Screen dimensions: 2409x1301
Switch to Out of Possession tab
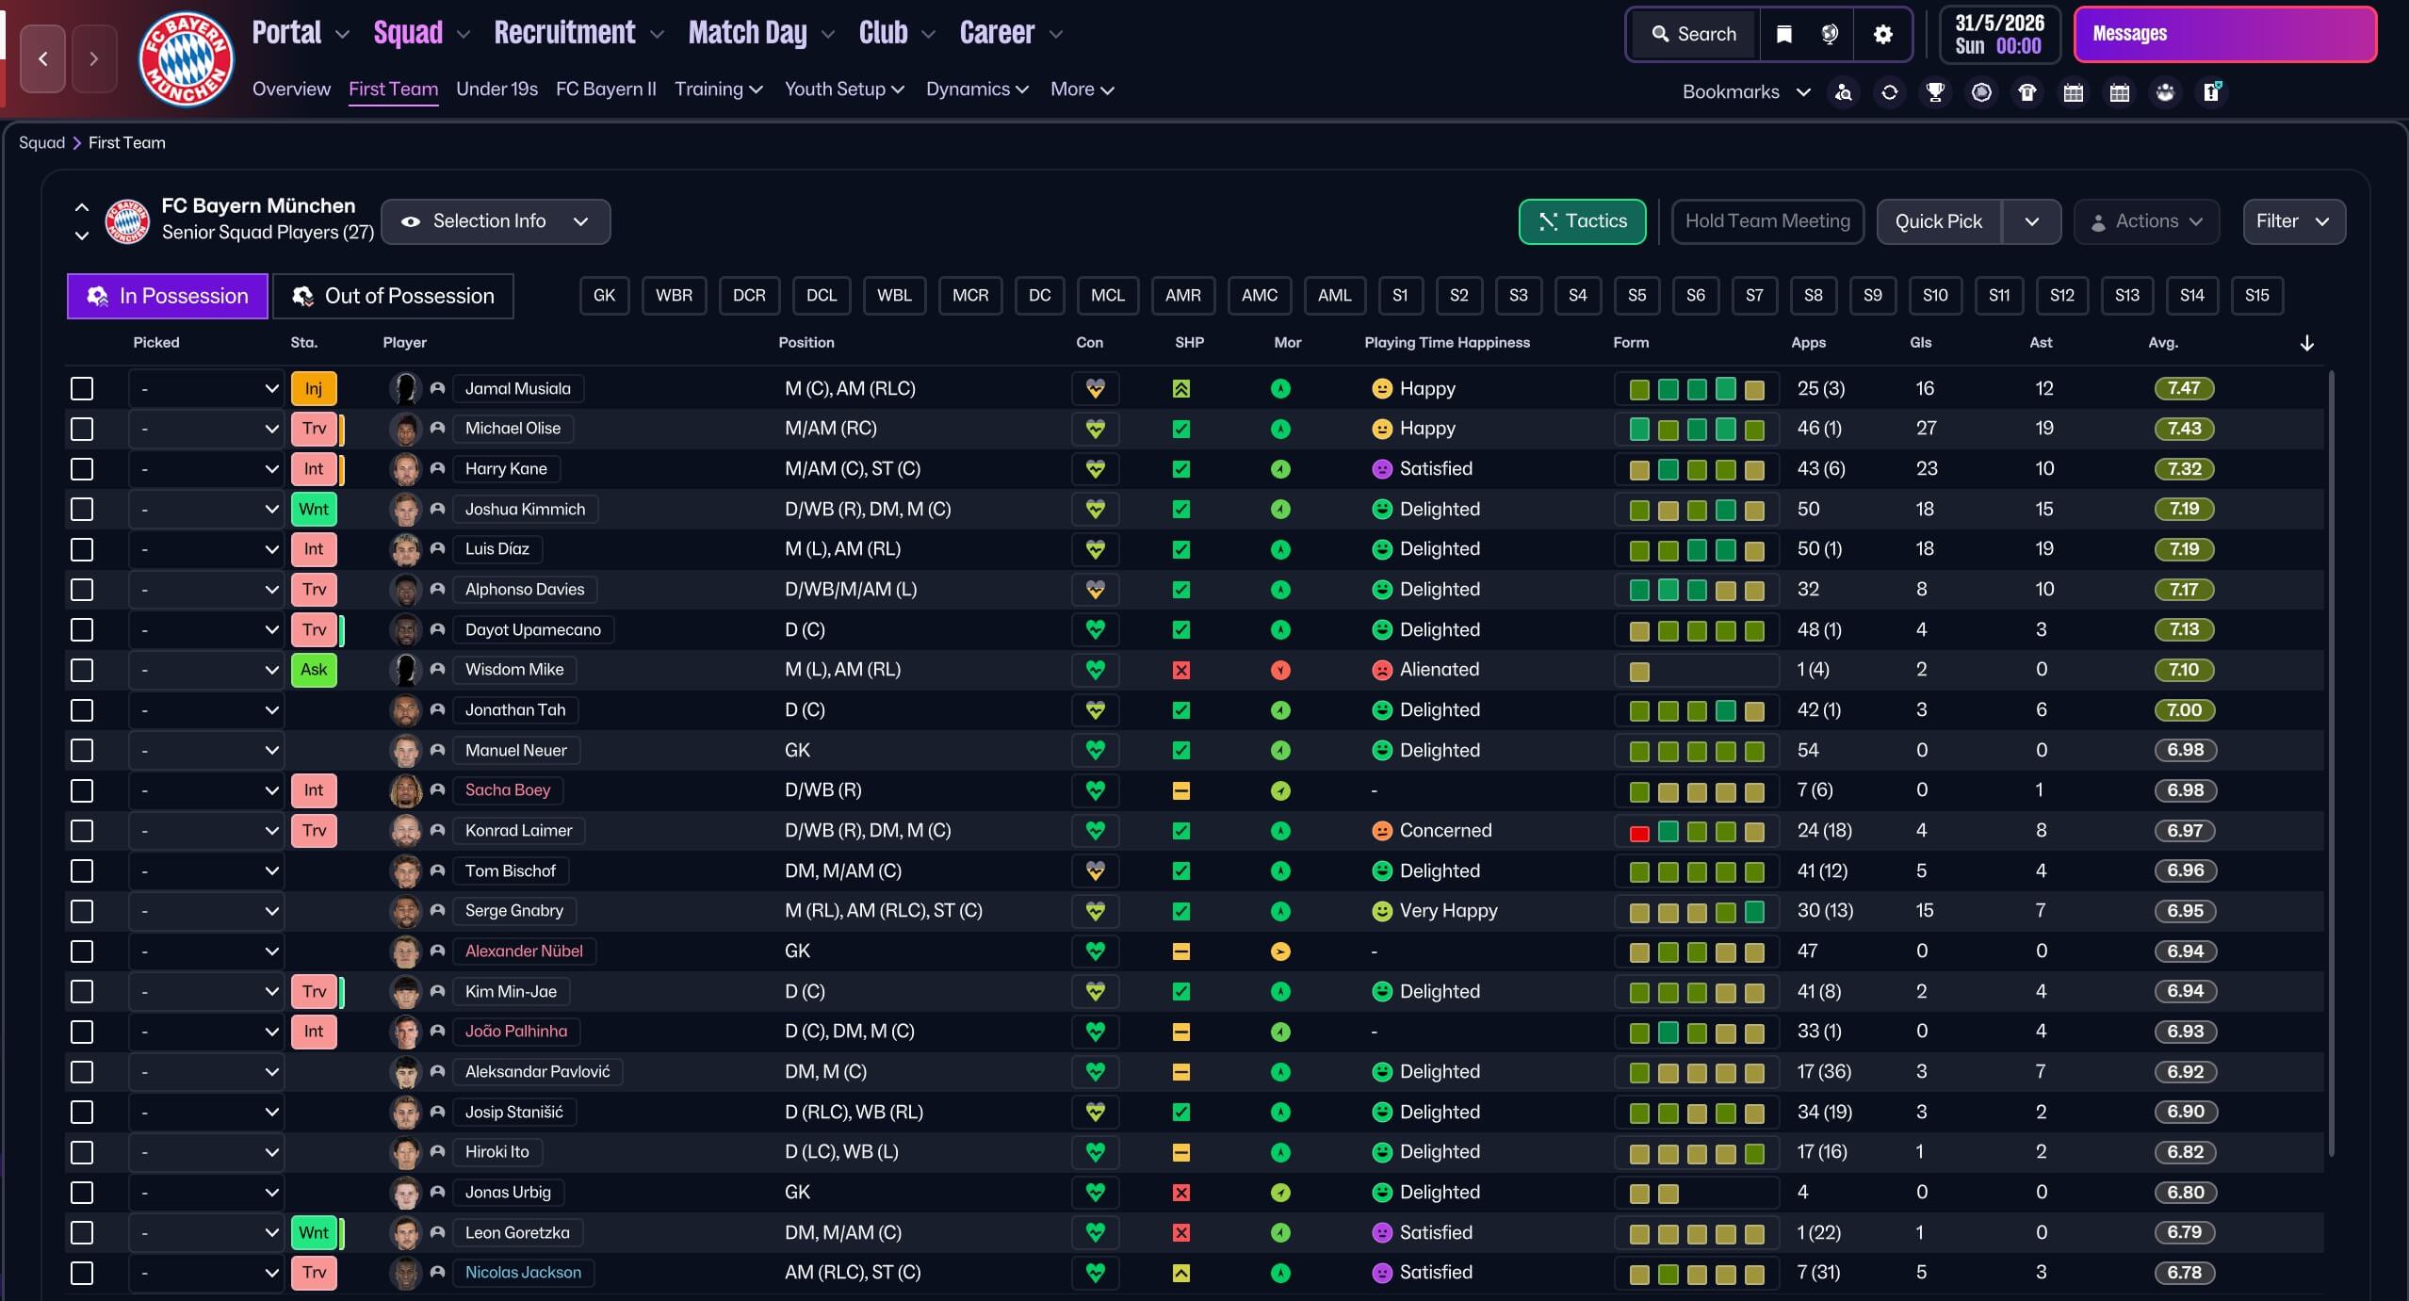393,296
